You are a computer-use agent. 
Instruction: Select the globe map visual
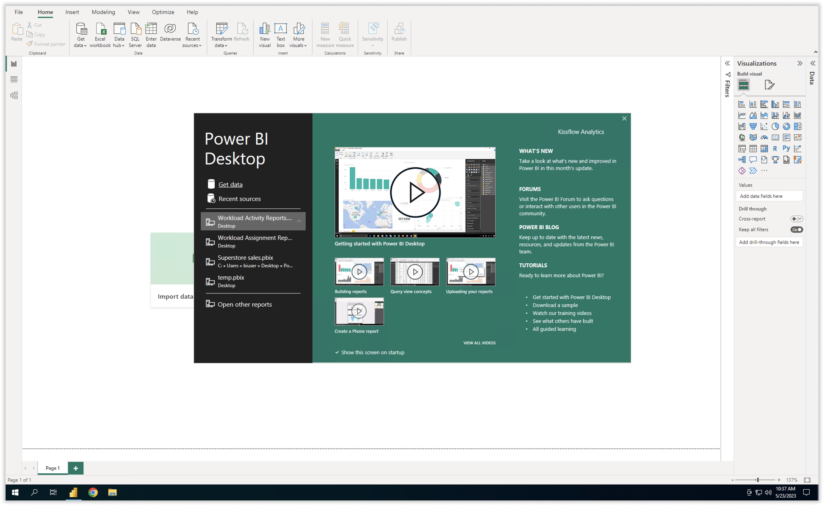[742, 137]
